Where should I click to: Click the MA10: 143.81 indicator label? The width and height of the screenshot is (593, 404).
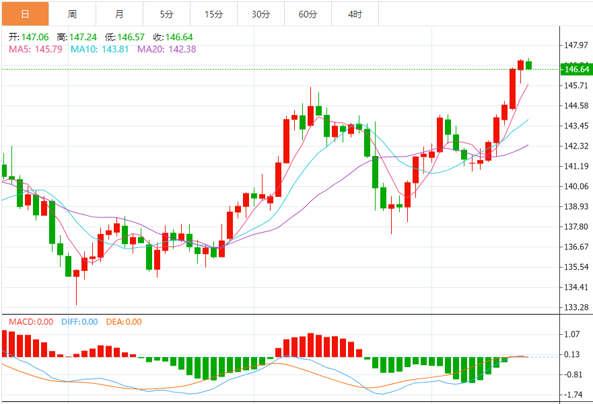[100, 49]
